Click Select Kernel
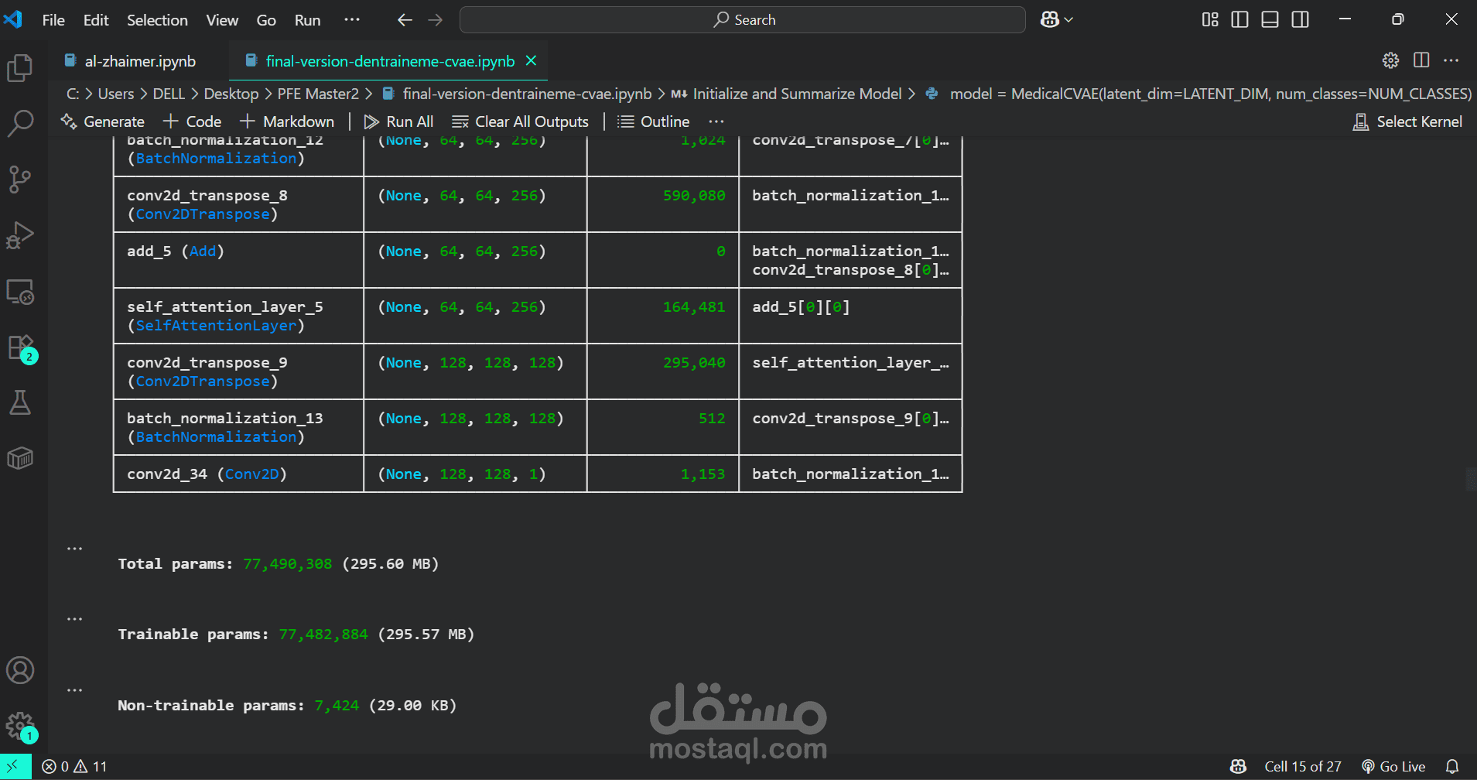The image size is (1477, 780). pyautogui.click(x=1407, y=121)
